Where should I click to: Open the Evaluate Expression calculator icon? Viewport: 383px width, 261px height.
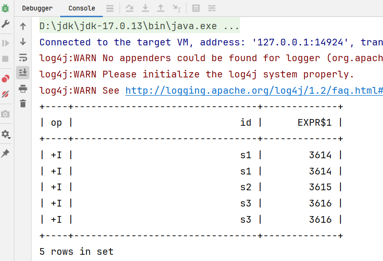(x=196, y=8)
